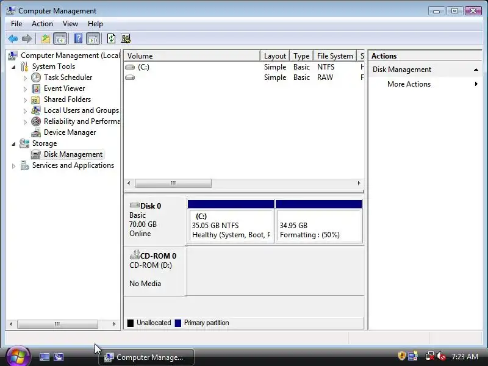488x366 pixels.
Task: Collapse the Disk Management actions section arrow
Action: coord(476,70)
